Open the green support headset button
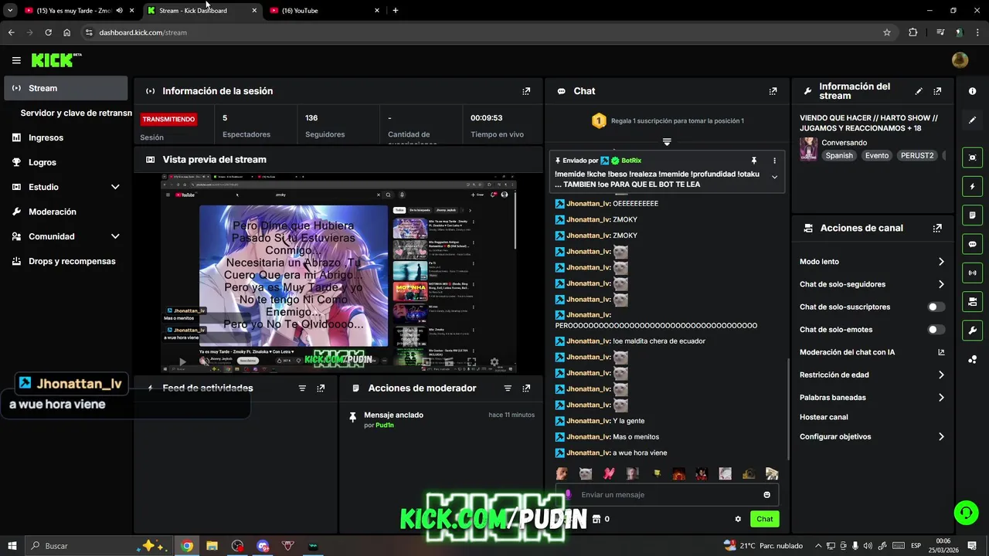Viewport: 989px width, 556px height. tap(965, 512)
